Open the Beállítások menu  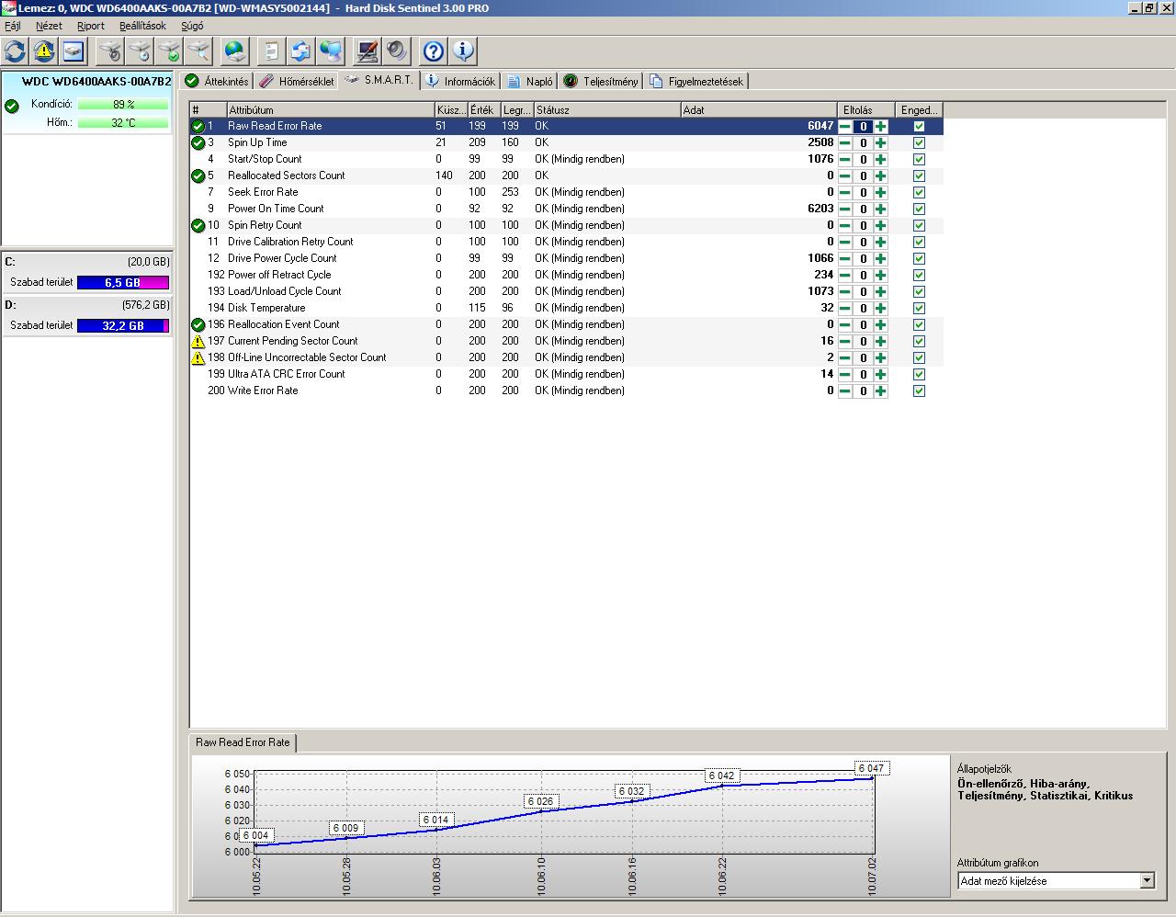tap(142, 26)
